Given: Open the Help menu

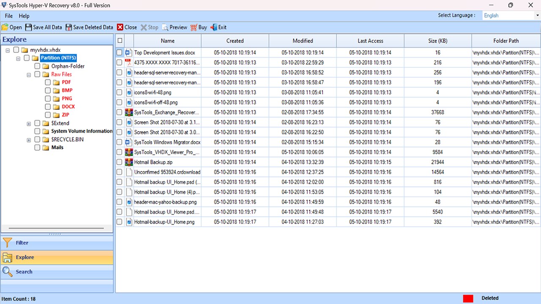Looking at the screenshot, I should pos(24,16).
